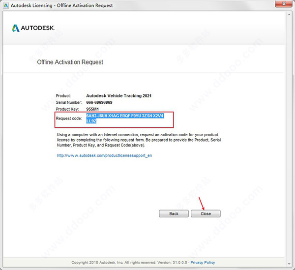This screenshot has width=295, height=270.
Task: Click the scroll down arrow of the scrollbar
Action: 289,264
